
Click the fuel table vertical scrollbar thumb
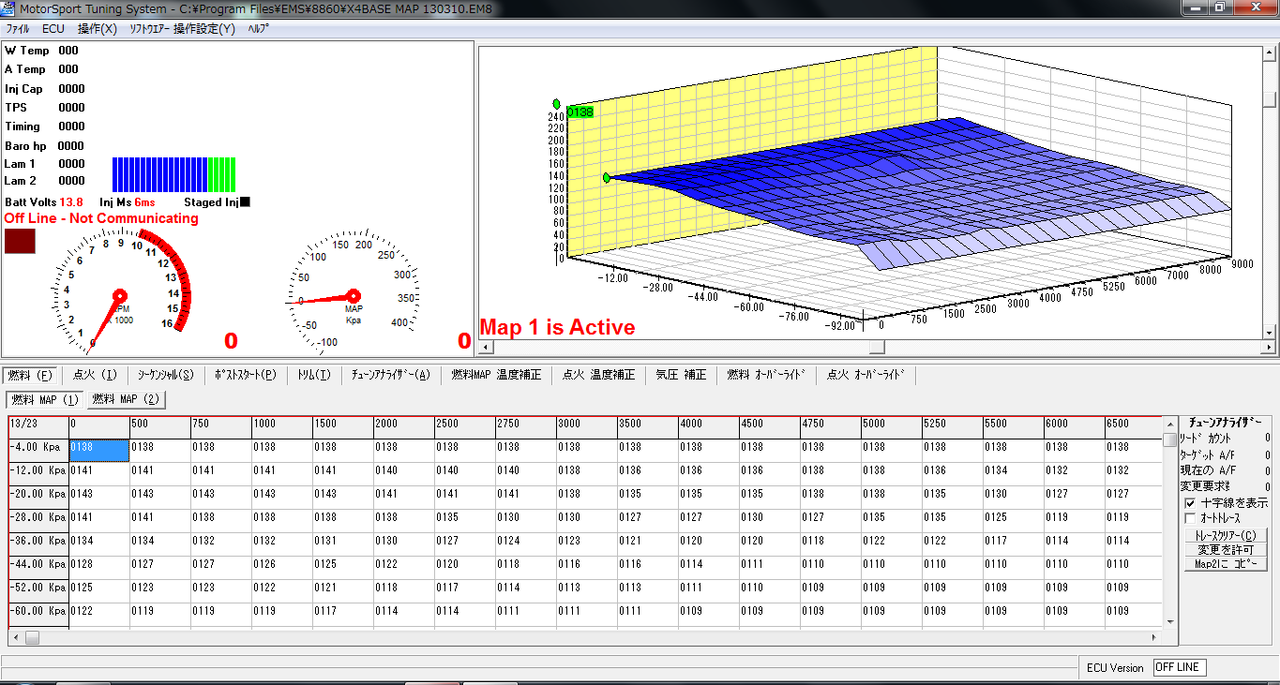click(x=1169, y=439)
